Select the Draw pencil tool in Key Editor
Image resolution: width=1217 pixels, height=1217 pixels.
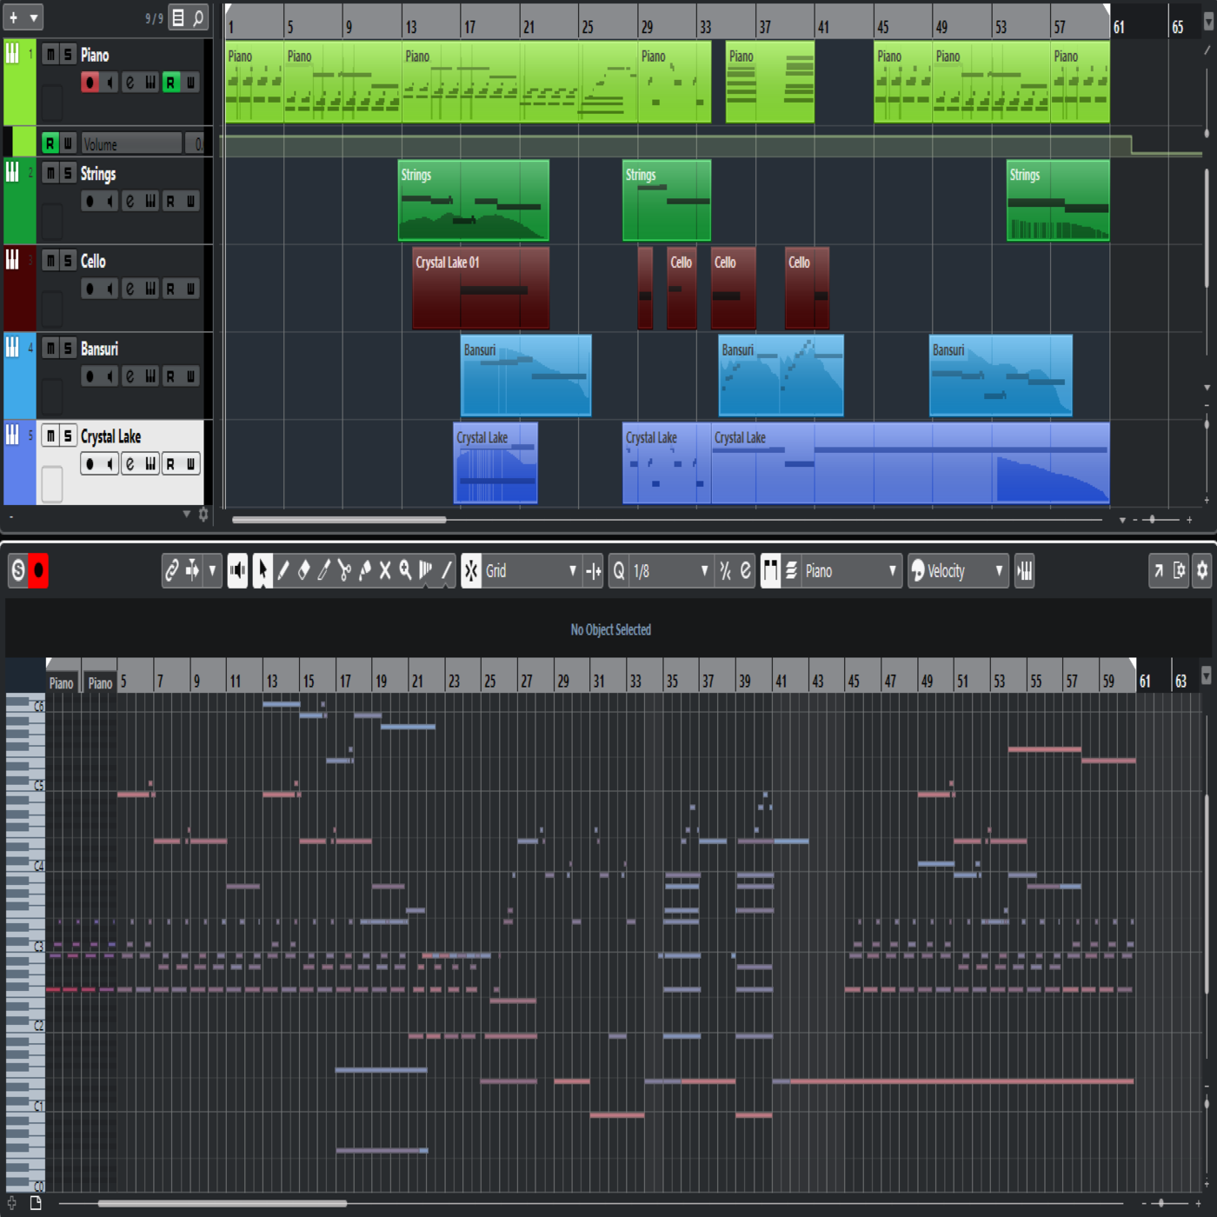click(283, 571)
